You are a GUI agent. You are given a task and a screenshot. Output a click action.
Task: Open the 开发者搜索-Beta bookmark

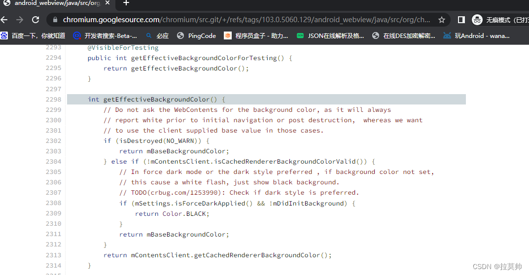[106, 36]
